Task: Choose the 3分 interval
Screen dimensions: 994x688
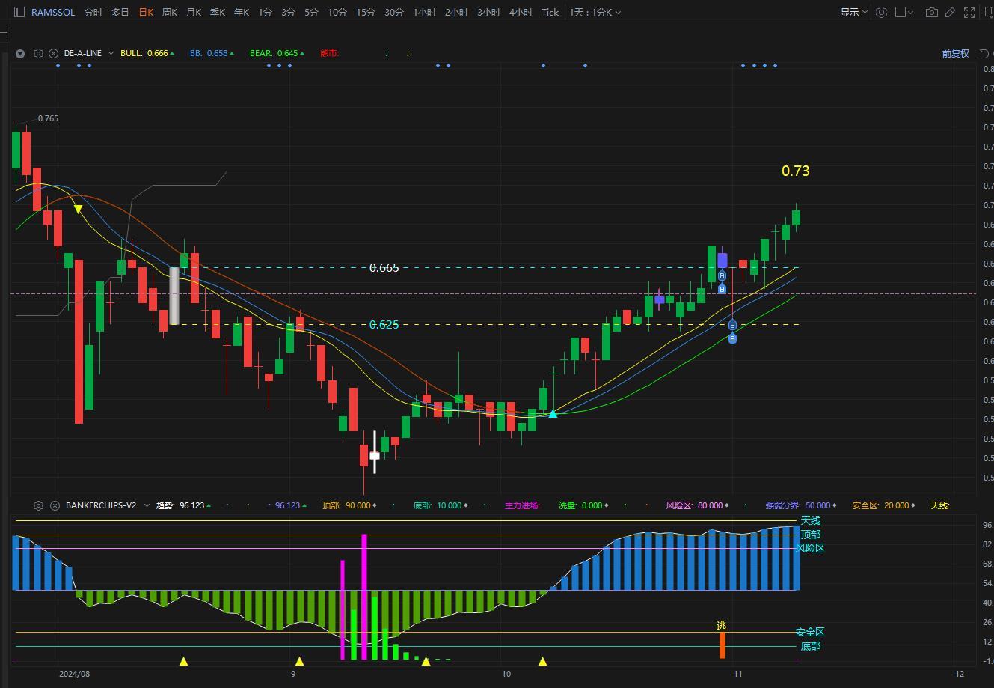Action: (288, 12)
